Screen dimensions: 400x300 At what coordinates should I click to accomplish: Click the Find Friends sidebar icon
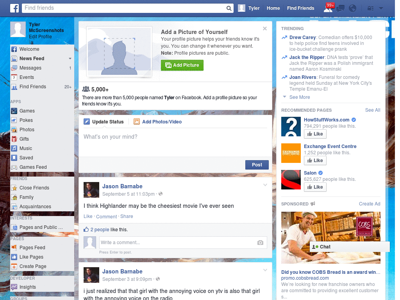tap(14, 87)
